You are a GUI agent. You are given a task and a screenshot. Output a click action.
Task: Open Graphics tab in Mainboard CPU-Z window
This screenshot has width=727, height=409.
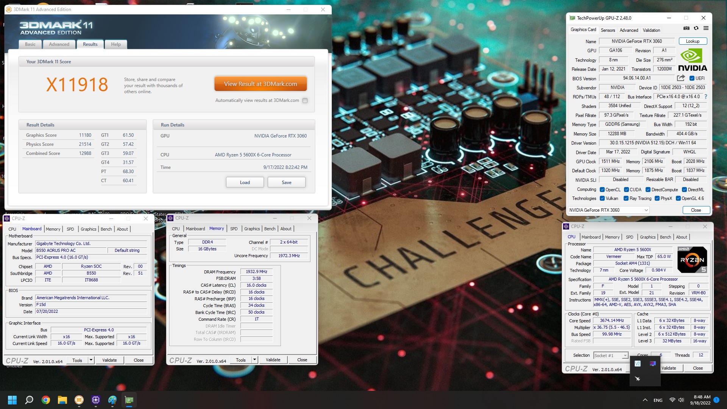[x=89, y=229]
